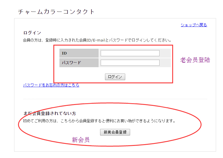Click the チャームカラーコンタクト page title
This screenshot has width=223, height=158.
pyautogui.click(x=56, y=12)
